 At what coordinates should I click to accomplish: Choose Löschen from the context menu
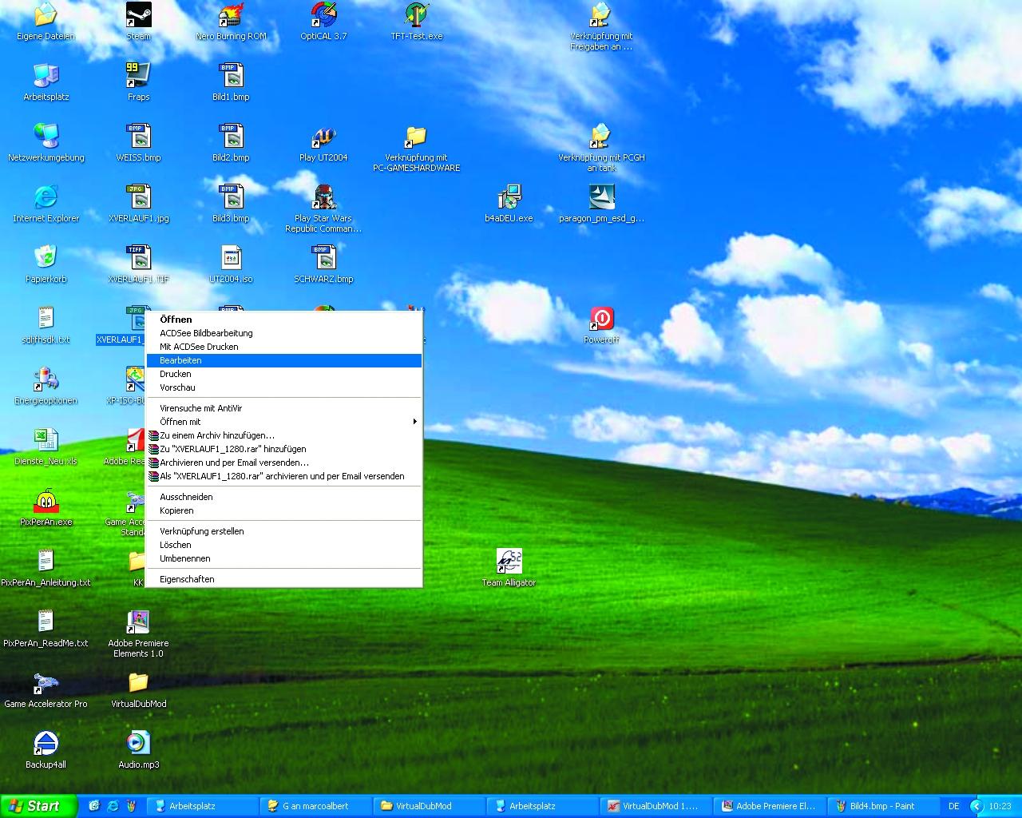pyautogui.click(x=284, y=545)
